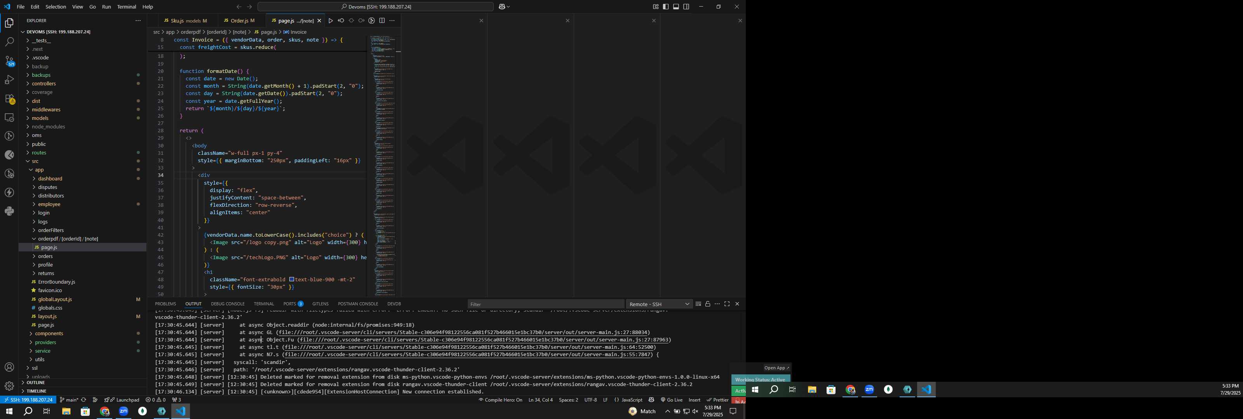
Task: Toggle Panel visibility in title bar
Action: click(x=676, y=7)
